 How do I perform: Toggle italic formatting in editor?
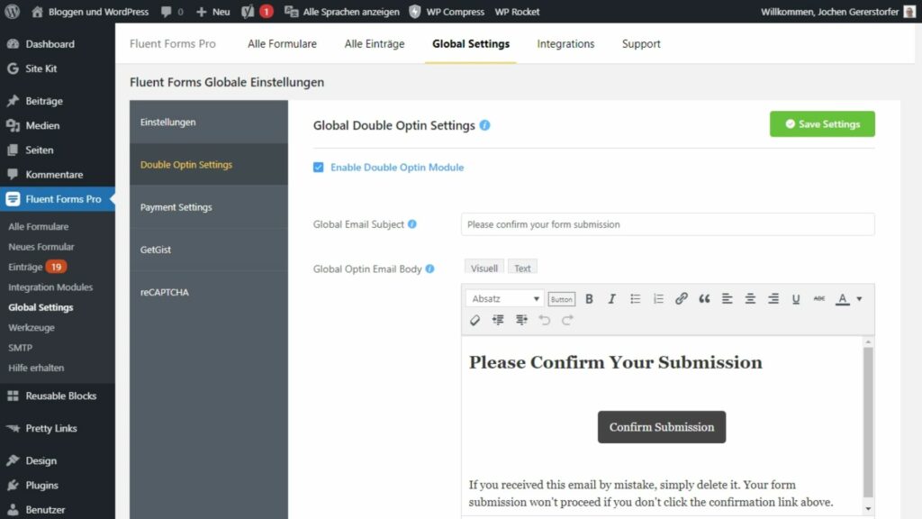(611, 299)
